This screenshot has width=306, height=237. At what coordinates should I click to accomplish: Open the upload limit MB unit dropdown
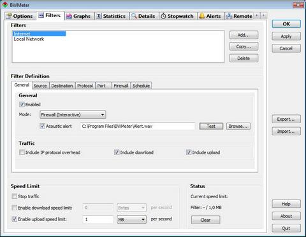(x=131, y=219)
